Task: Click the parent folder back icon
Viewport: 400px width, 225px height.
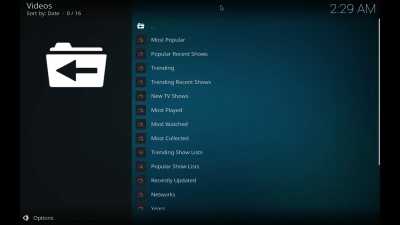Action: coord(140,26)
